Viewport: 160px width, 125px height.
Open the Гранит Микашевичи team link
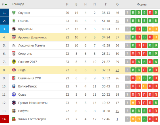pos(33,103)
